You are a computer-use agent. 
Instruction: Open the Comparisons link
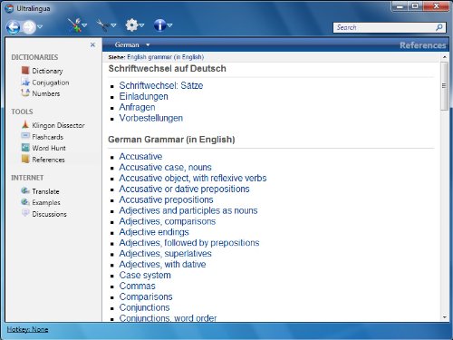(x=146, y=297)
